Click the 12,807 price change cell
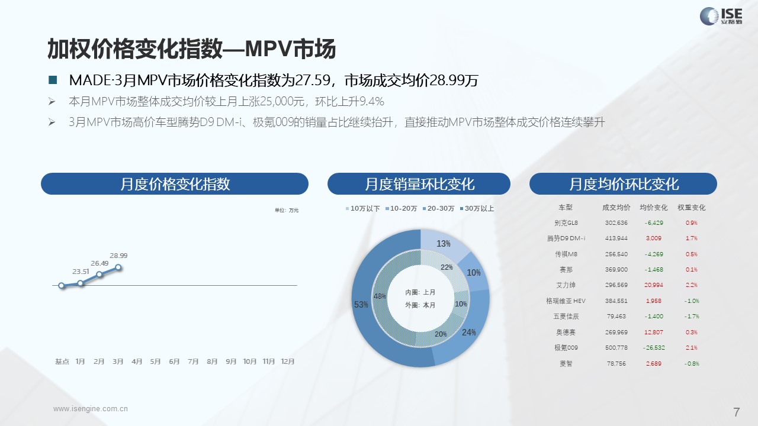 tap(654, 333)
